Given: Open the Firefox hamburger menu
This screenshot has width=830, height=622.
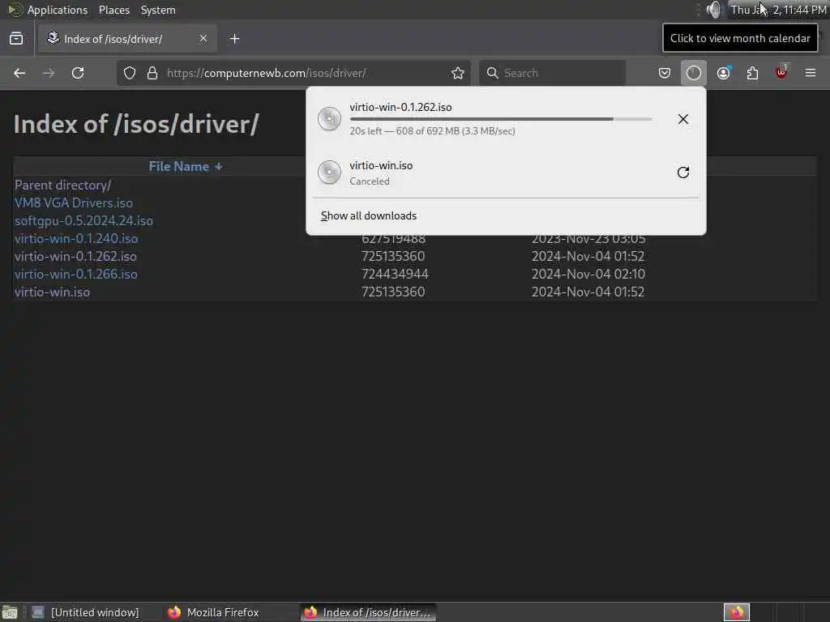Looking at the screenshot, I should click(x=811, y=73).
